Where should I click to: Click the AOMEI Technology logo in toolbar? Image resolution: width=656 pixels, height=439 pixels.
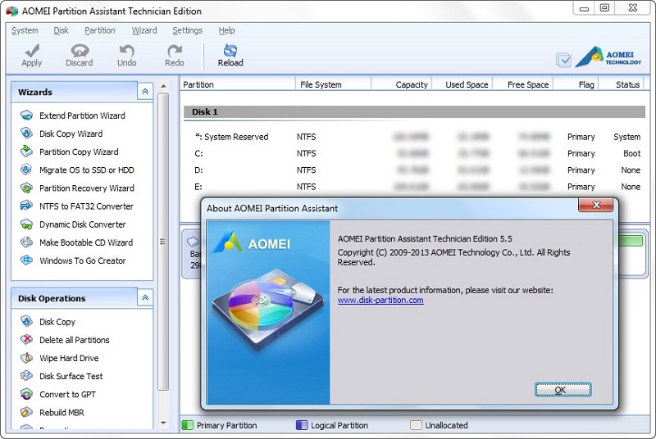pos(608,57)
